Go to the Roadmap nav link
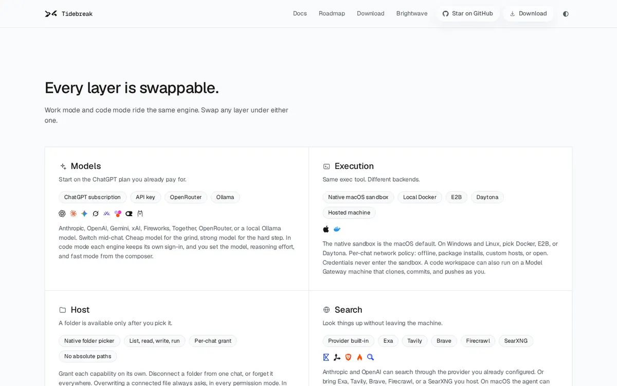This screenshot has height=386, width=617. 332,14
